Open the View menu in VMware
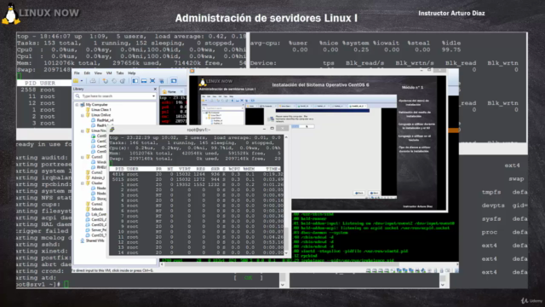 [98, 73]
